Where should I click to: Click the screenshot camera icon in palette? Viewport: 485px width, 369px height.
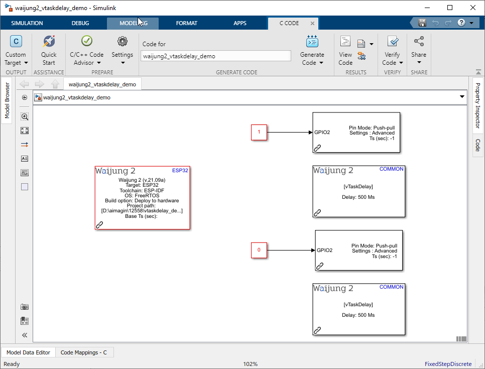click(25, 307)
